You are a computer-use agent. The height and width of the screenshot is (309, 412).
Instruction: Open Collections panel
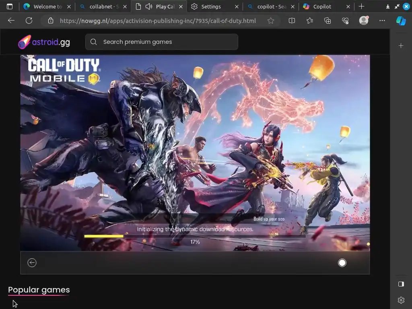point(328,21)
